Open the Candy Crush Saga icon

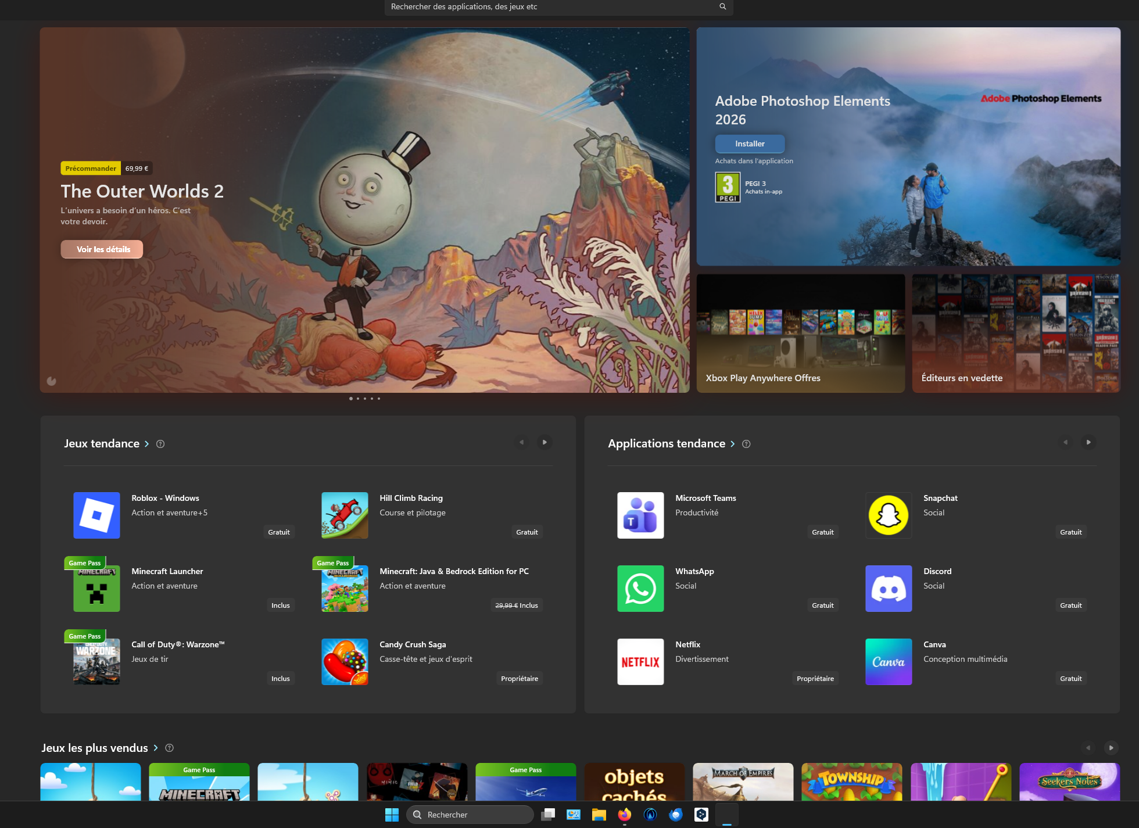345,662
